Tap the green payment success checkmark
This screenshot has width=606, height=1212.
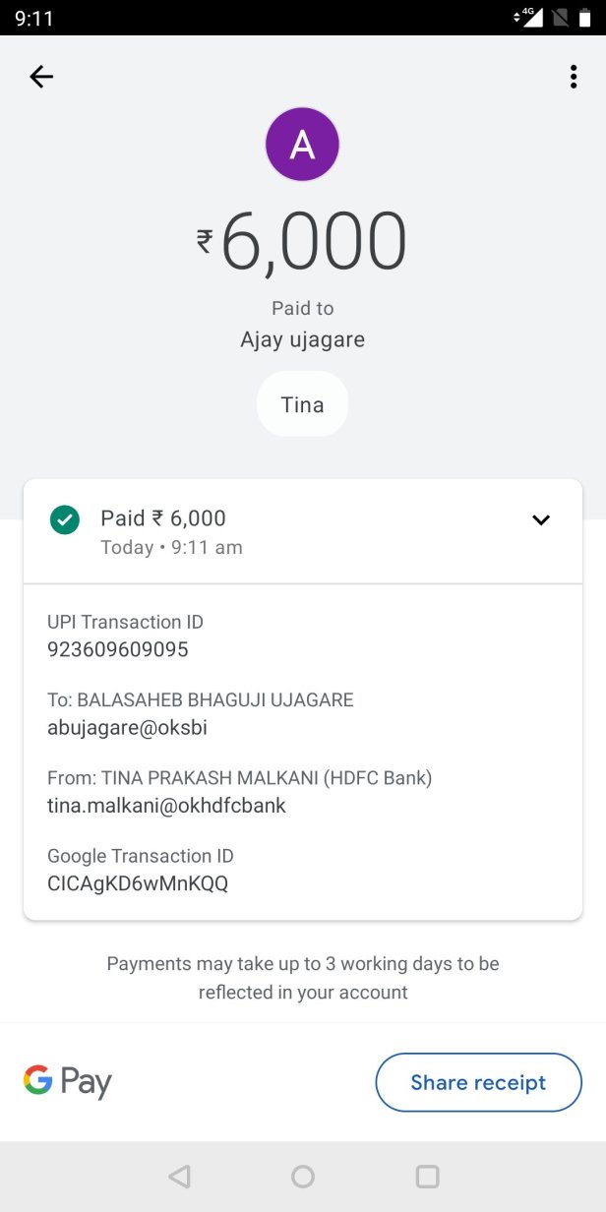(65, 519)
